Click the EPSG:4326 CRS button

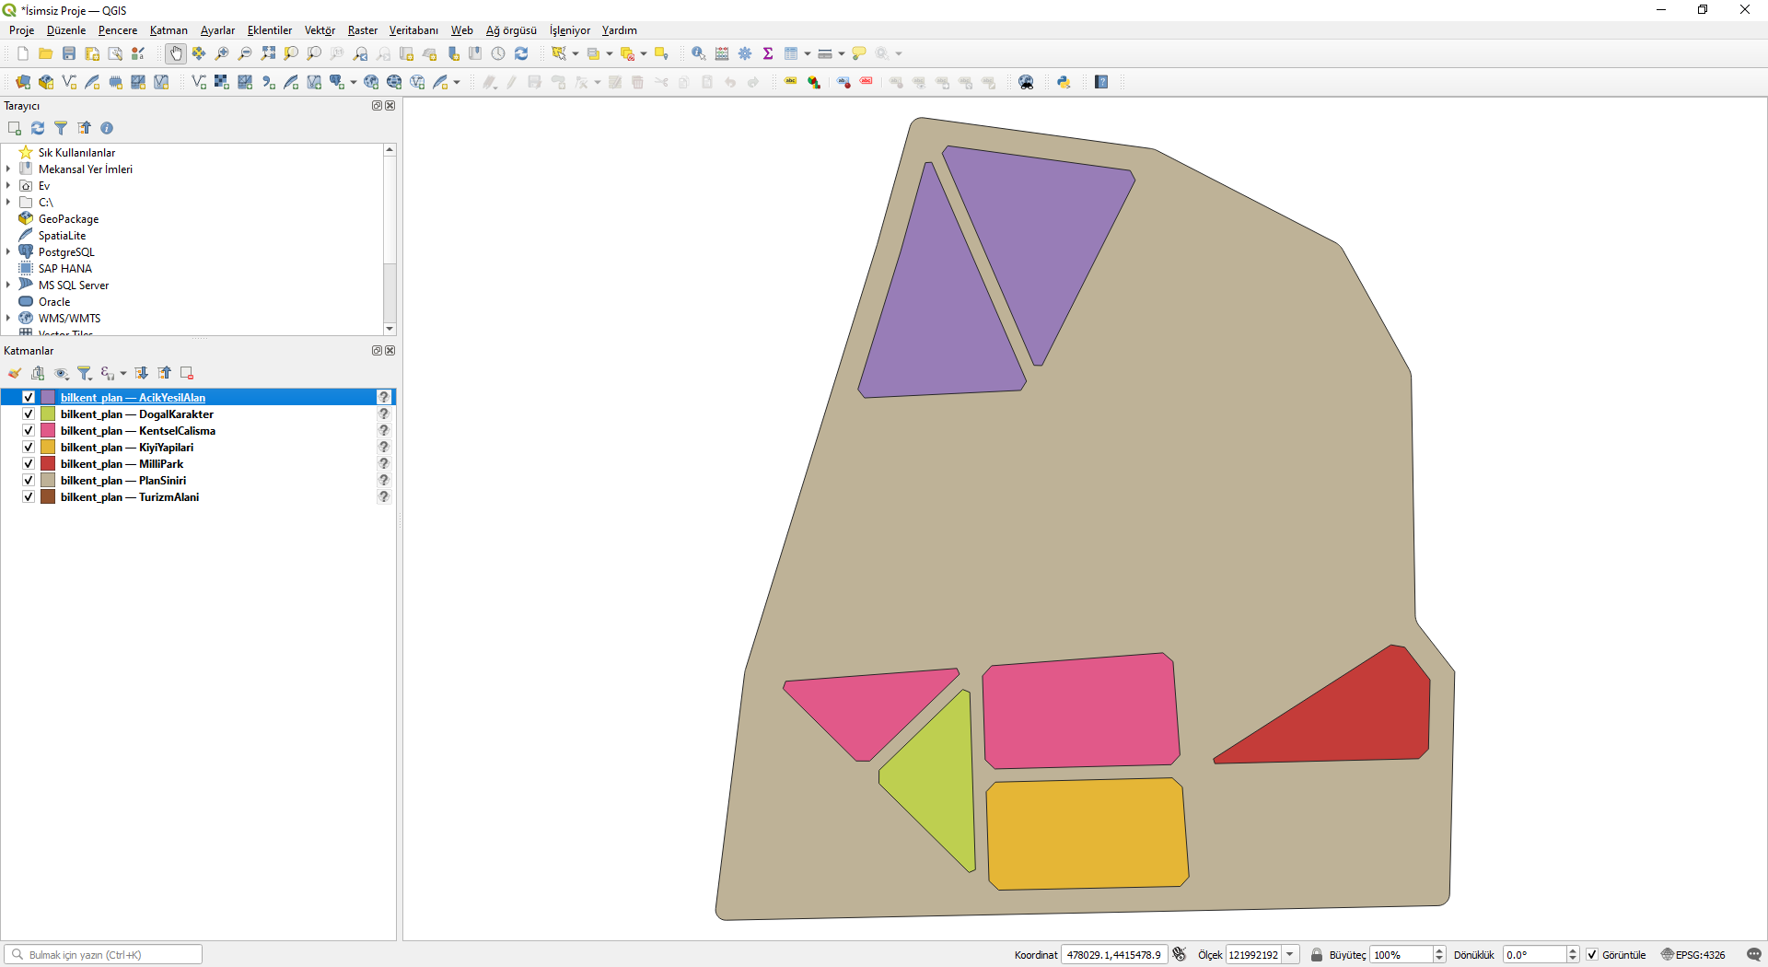1692,955
